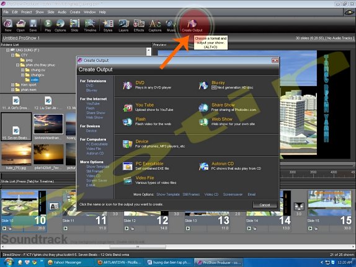Click YouTube in For the Internet sidebar

pyautogui.click(x=93, y=103)
